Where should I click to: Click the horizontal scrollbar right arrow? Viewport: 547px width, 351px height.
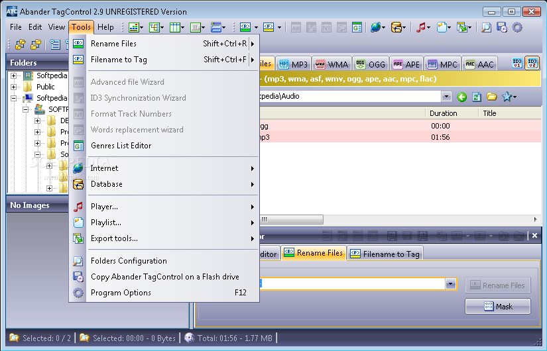tap(535, 220)
